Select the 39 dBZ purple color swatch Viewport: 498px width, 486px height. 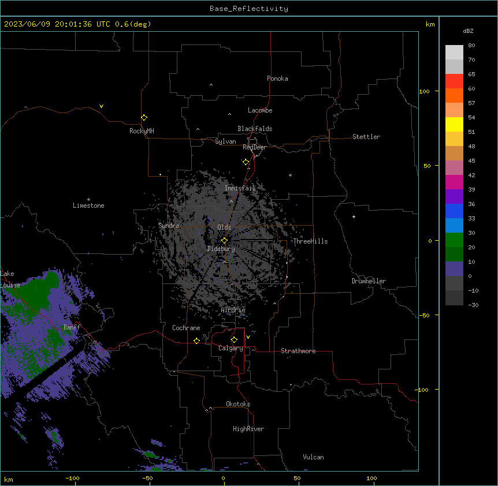pos(454,196)
